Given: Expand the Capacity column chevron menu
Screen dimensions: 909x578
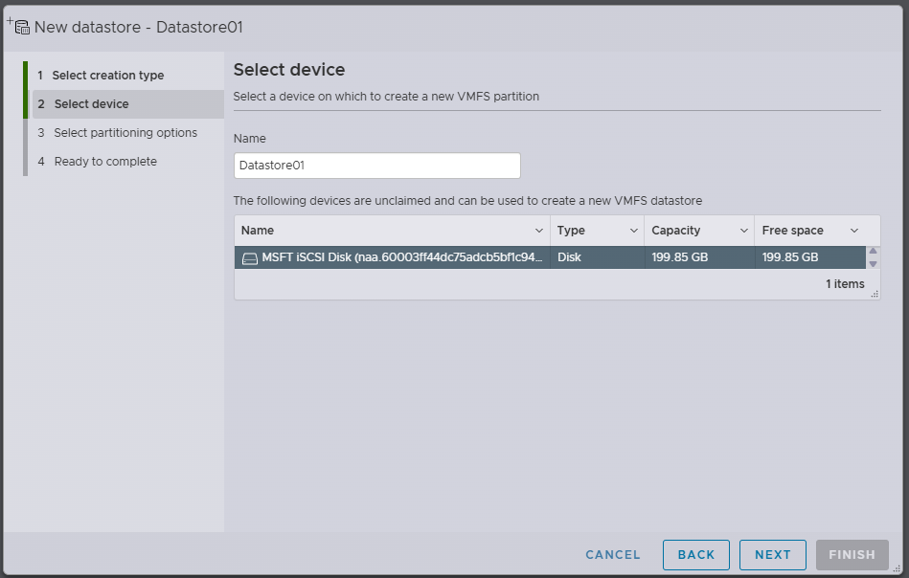Looking at the screenshot, I should tap(744, 231).
